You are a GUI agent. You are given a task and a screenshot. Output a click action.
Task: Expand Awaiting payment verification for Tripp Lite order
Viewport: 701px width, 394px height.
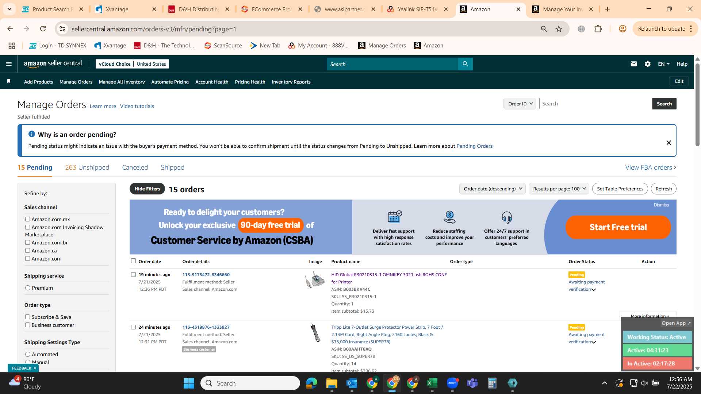coord(594,342)
